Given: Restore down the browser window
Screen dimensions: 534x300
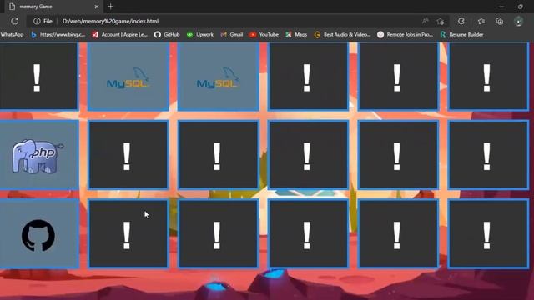Looking at the screenshot, I should 520,7.
